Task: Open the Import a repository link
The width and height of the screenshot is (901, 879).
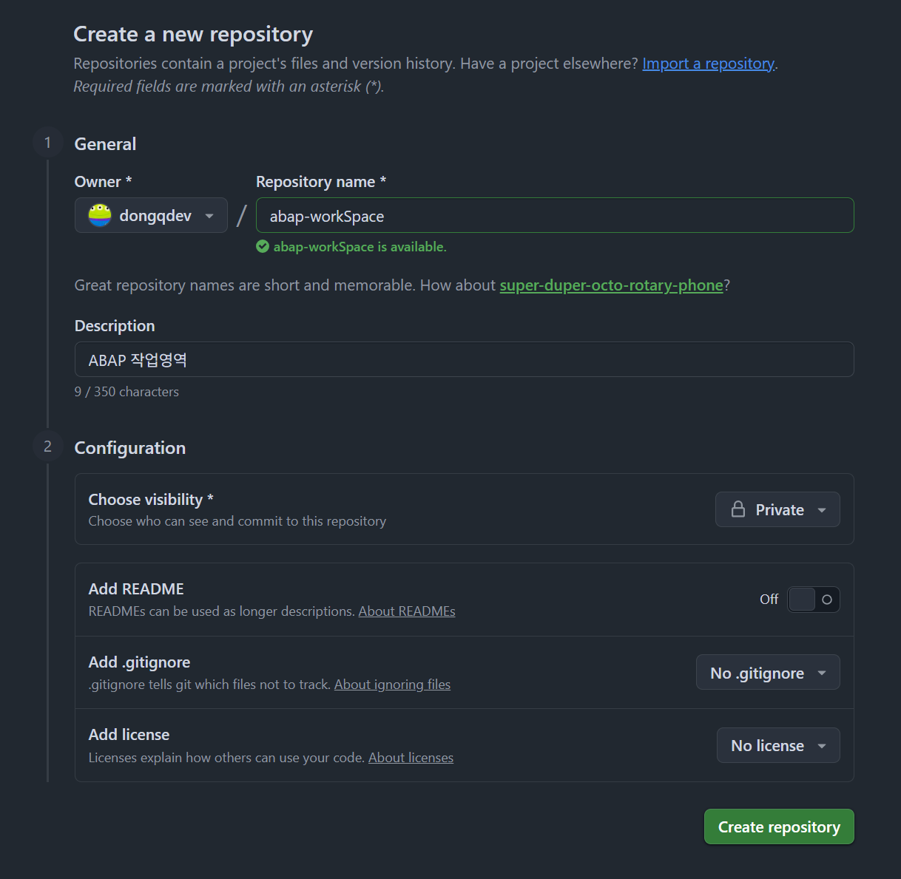Action: coord(708,64)
